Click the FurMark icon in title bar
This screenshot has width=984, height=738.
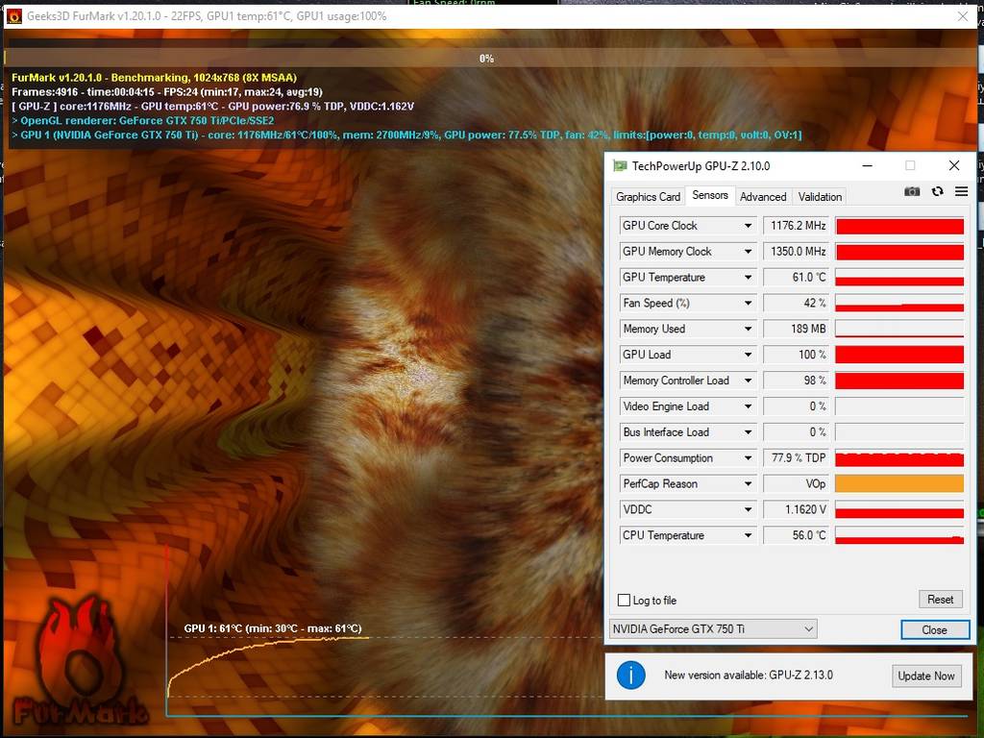[x=13, y=16]
